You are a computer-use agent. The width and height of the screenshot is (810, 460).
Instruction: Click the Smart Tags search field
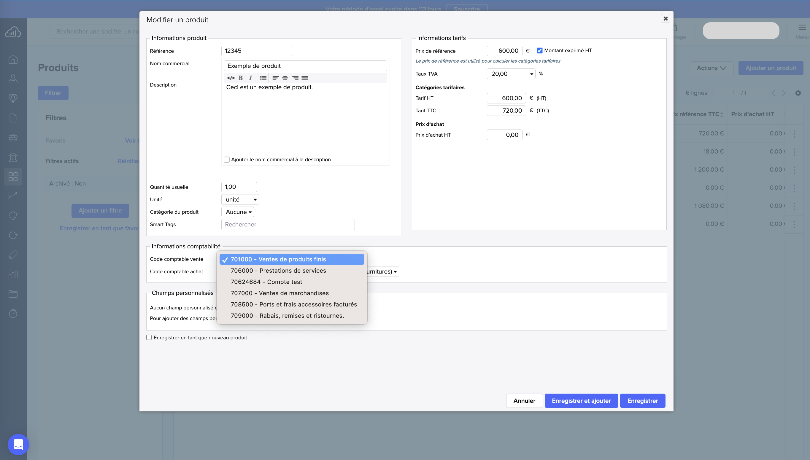point(288,224)
